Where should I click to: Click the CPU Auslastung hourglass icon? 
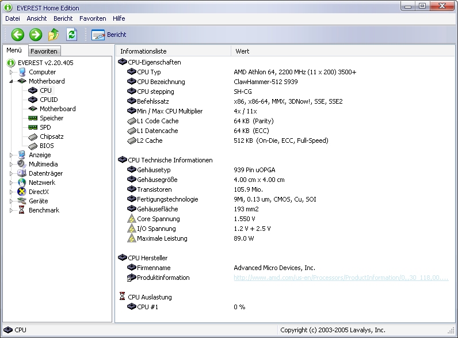tap(123, 296)
